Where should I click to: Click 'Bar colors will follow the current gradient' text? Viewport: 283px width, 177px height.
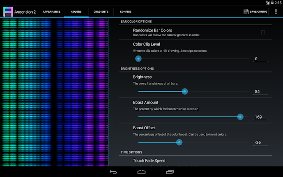pos(166,35)
